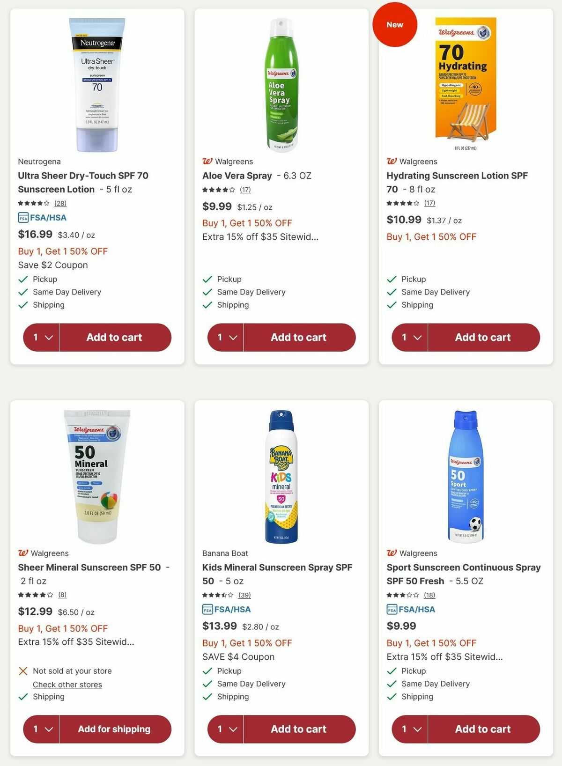Select the Walgreens W logo on Aloe Vera Spray
Screen dimensions: 562x766
click(207, 162)
